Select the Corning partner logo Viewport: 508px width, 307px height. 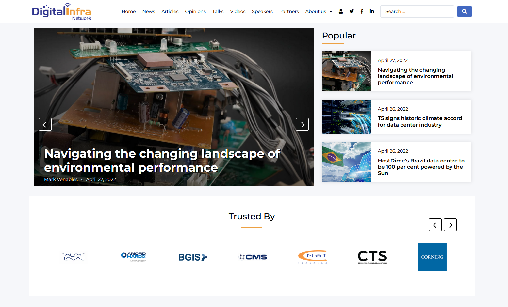pyautogui.click(x=432, y=257)
